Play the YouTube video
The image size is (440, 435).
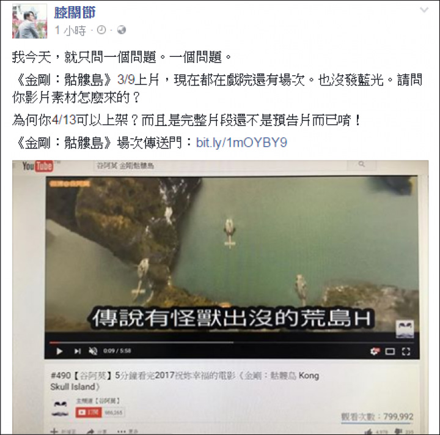coord(59,351)
